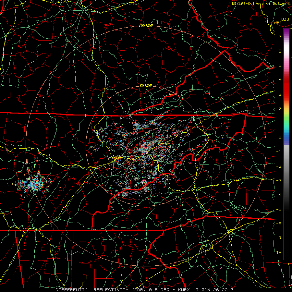The width and height of the screenshot is (292, 292).
Task: Click the 6 value on the color scale
Action: 280,51
